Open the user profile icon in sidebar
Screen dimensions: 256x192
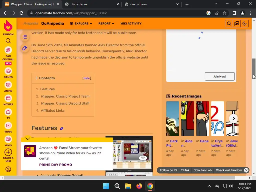8,169
